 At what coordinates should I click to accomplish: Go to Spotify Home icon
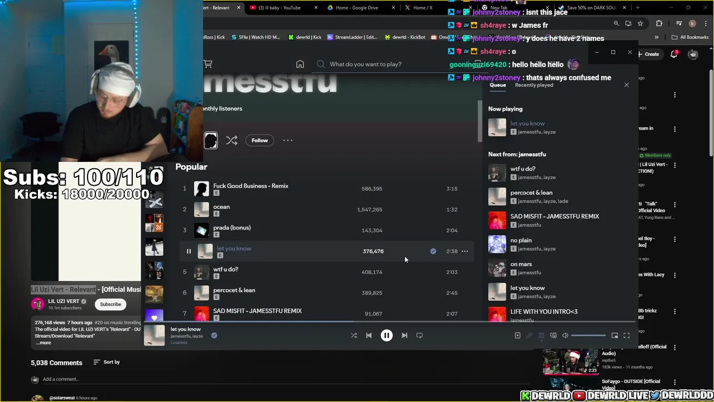coord(300,64)
